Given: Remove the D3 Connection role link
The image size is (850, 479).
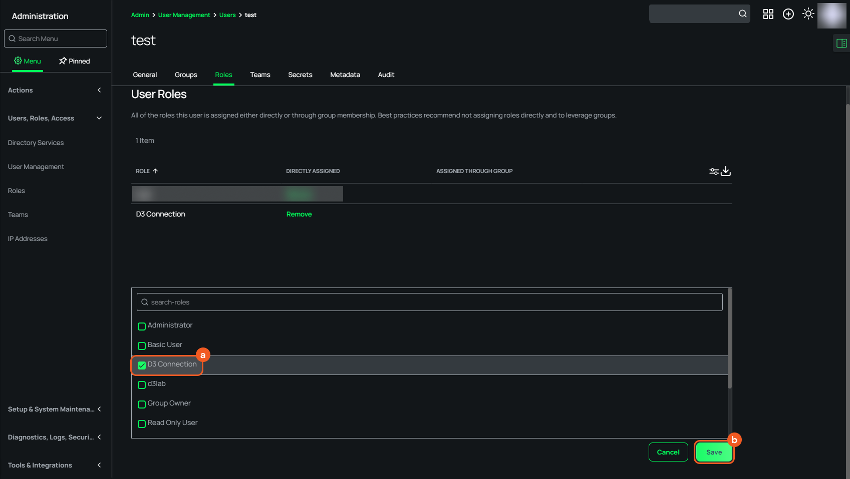Looking at the screenshot, I should click(x=299, y=214).
